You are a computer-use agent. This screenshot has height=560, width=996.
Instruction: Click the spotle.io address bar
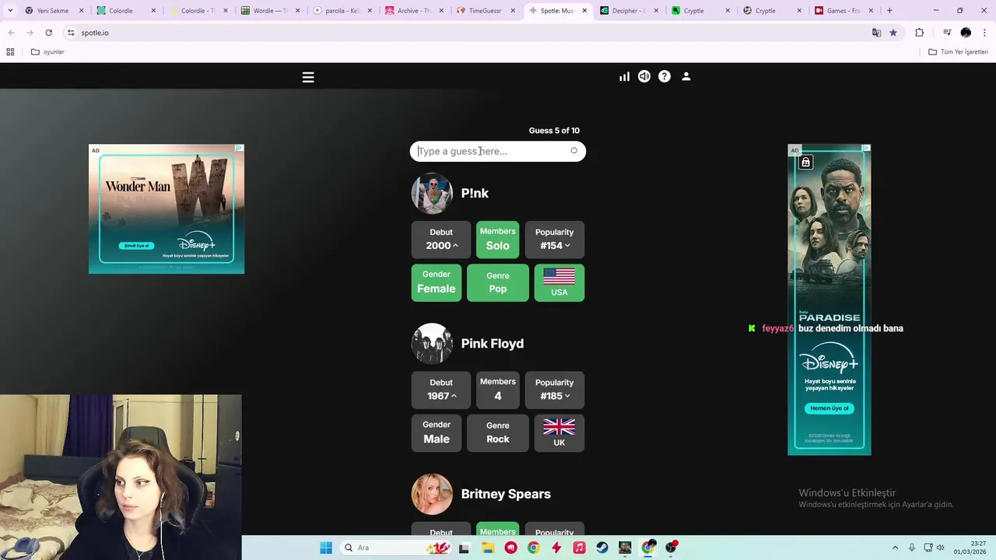[x=467, y=33]
